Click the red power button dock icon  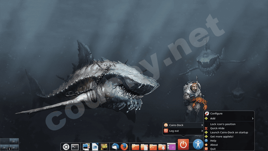[x=183, y=144]
